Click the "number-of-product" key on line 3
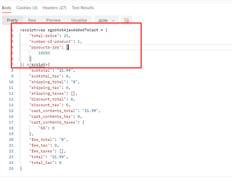Screen dimensions: 232x181 [51, 41]
